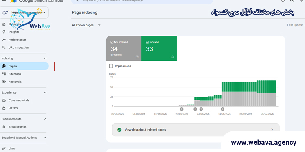Click help icon in Not indexed card

point(137,57)
